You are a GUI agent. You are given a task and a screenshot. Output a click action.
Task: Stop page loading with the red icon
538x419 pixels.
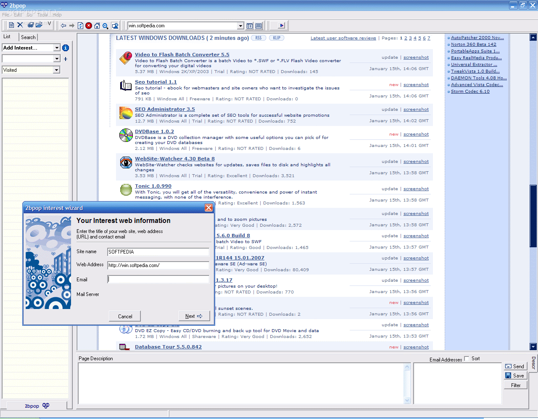(x=89, y=26)
